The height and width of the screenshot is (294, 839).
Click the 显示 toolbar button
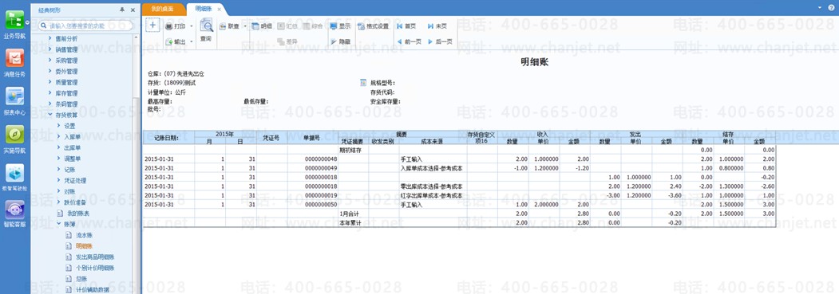(340, 26)
